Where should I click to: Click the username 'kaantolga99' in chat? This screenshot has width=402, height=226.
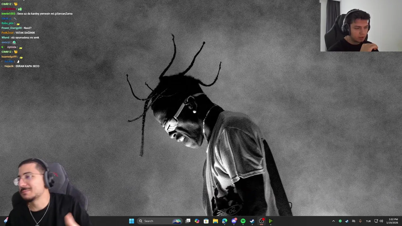point(9,57)
